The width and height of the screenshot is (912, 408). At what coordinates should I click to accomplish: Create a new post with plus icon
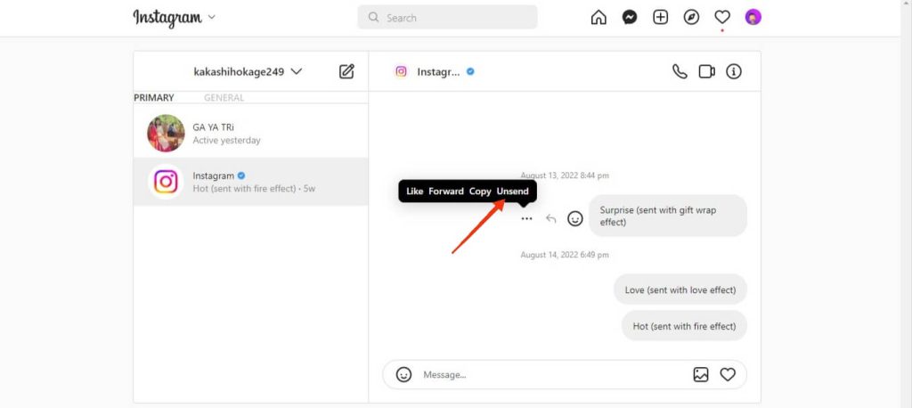[x=660, y=18]
